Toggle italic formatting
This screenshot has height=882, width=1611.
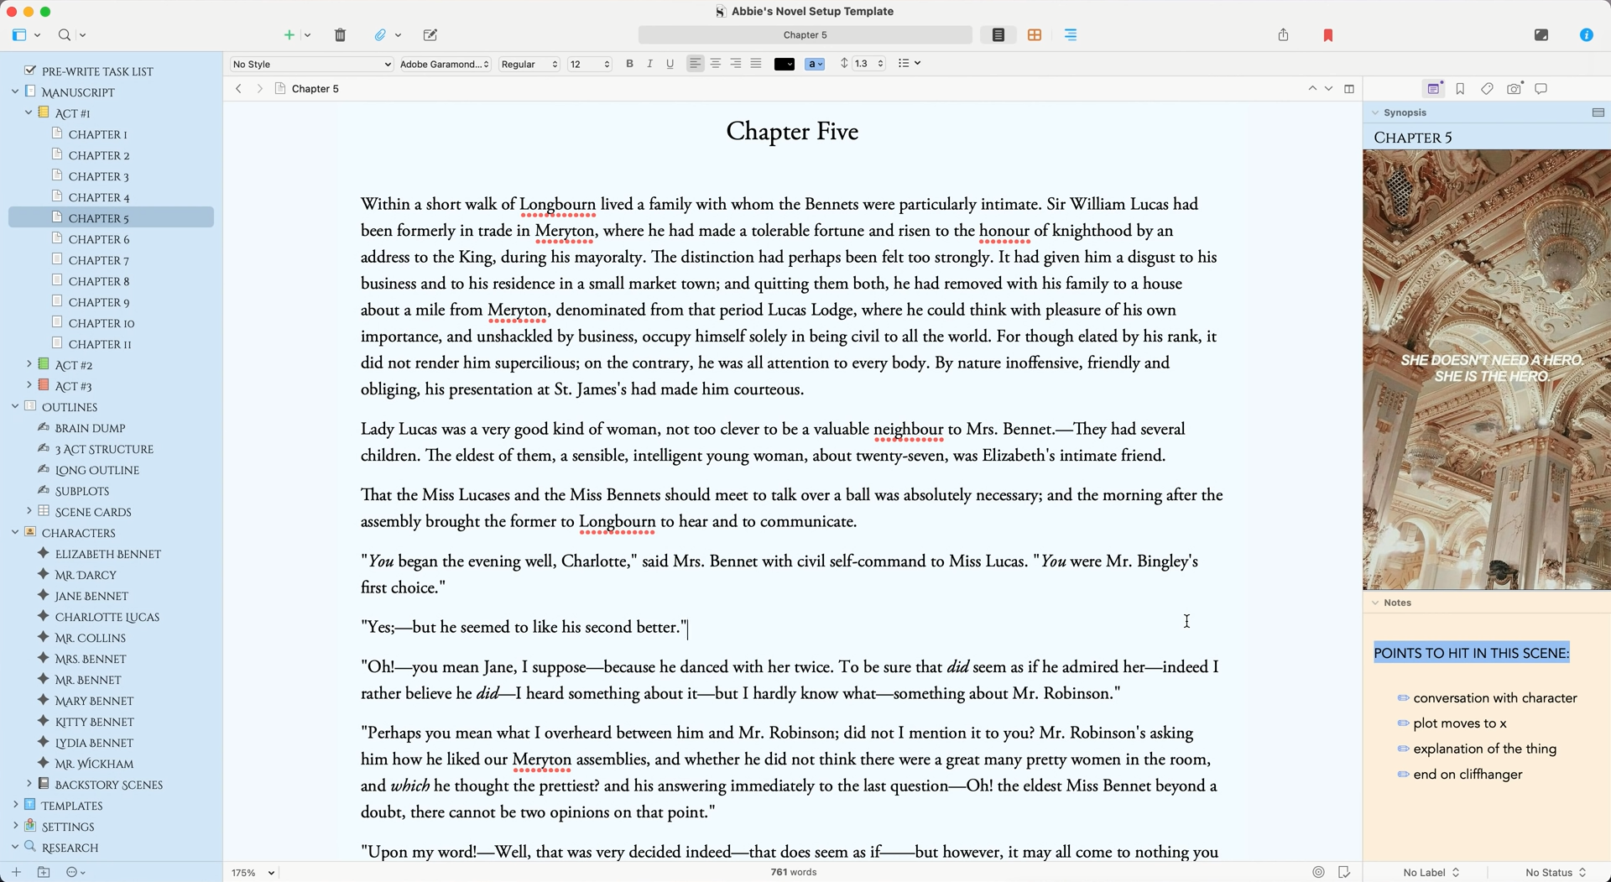tap(649, 64)
